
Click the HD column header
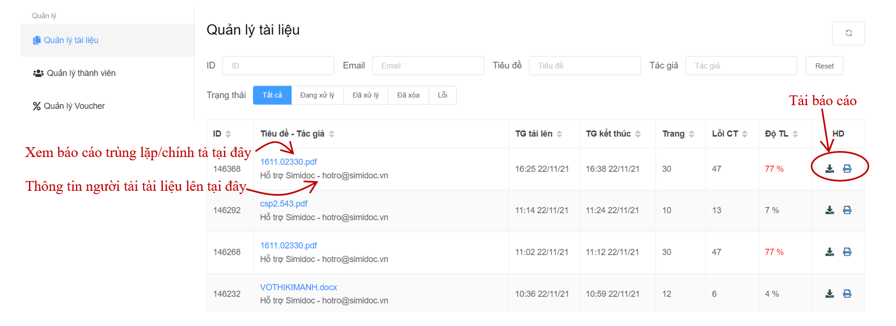(838, 134)
